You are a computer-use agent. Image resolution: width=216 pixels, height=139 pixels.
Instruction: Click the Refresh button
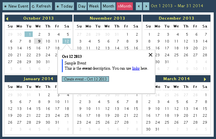41,6
